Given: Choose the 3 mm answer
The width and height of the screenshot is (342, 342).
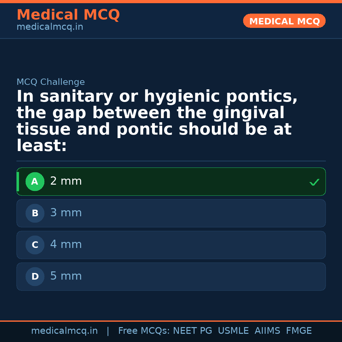Looking at the screenshot, I should coord(66,213).
